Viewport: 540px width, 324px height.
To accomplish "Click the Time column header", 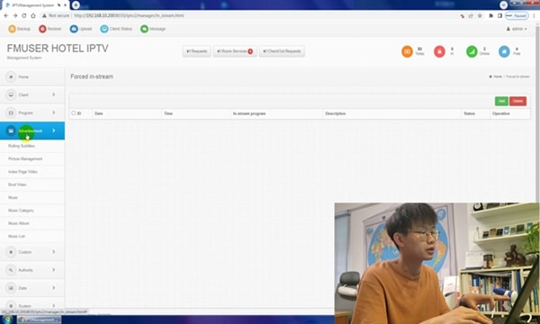I will pos(168,113).
